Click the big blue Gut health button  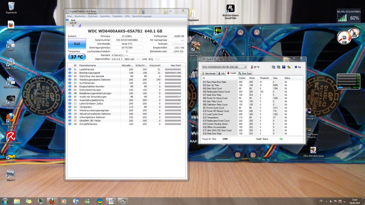[x=77, y=44]
